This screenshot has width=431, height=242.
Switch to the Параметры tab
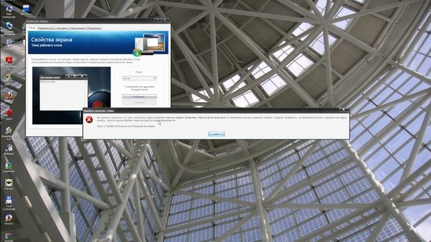click(94, 28)
